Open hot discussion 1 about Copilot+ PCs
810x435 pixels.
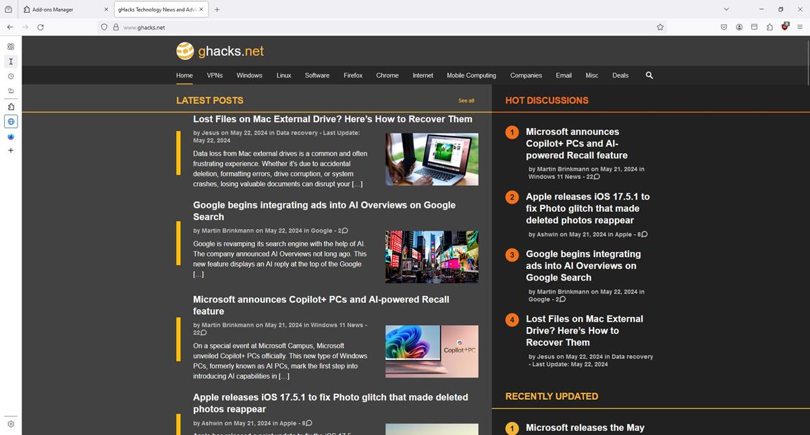point(576,143)
